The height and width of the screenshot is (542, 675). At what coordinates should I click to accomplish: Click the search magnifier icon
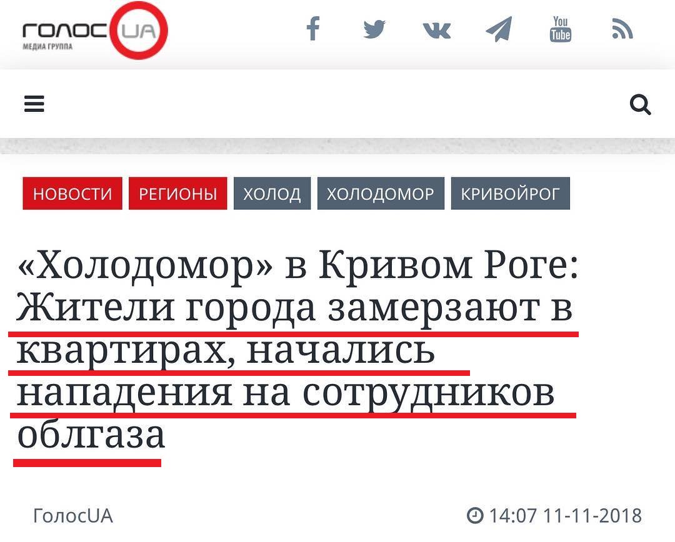pos(641,104)
